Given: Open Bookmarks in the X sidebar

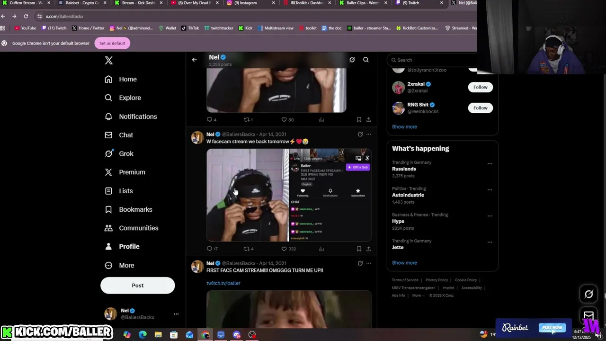Looking at the screenshot, I should [x=129, y=209].
